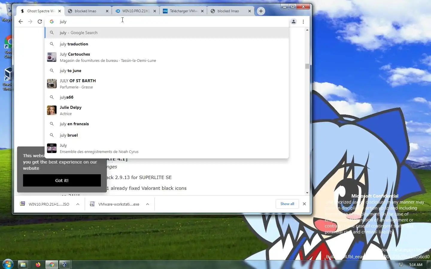Open the Oracle VirtualBox desktop shortcut
431x269 pixels.
7,78
